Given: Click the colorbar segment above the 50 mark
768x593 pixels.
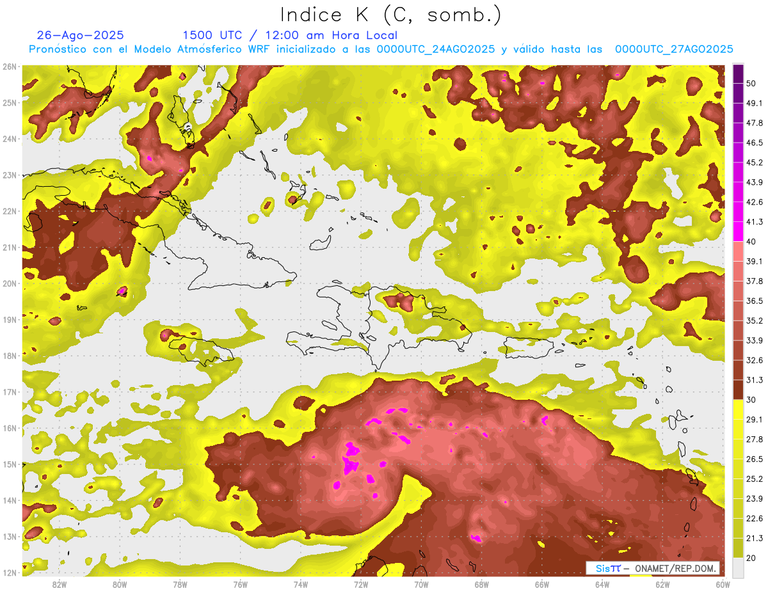Looking at the screenshot, I should (738, 74).
